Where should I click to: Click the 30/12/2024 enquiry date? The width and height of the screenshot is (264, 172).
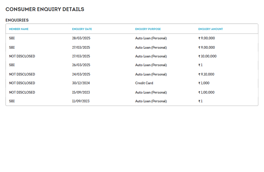click(x=81, y=83)
